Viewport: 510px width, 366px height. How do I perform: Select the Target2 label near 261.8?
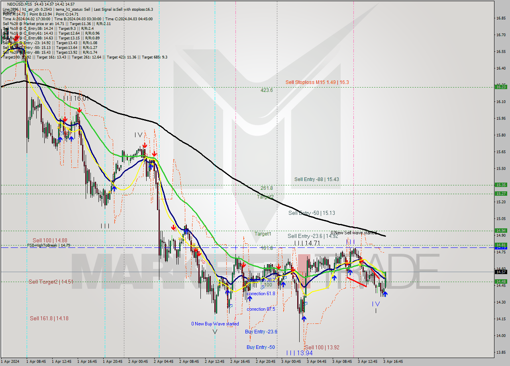(x=265, y=197)
